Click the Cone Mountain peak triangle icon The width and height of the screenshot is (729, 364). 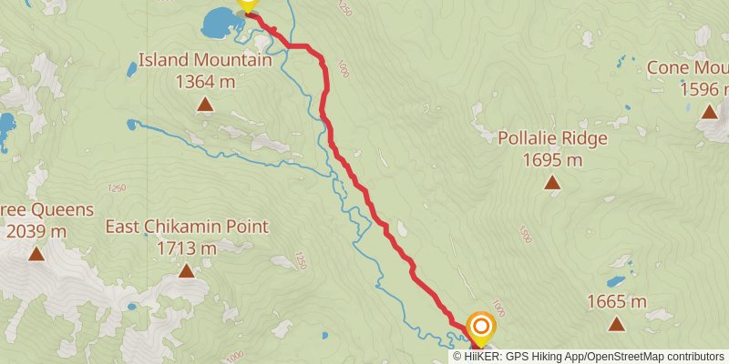coord(709,112)
